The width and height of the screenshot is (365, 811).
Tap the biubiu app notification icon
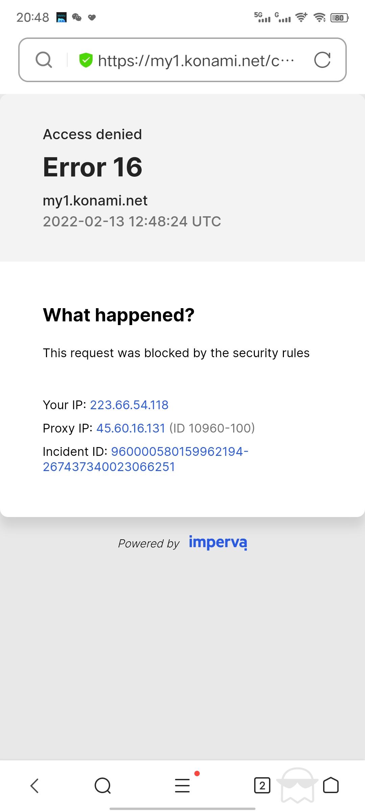62,17
